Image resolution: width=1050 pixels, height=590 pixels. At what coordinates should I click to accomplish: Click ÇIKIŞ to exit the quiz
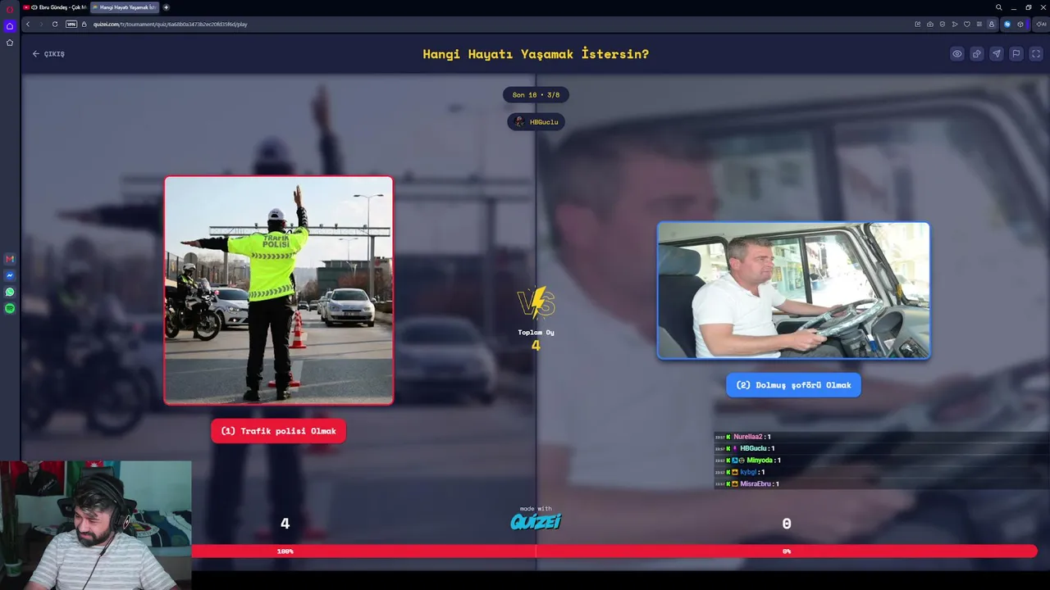(48, 54)
